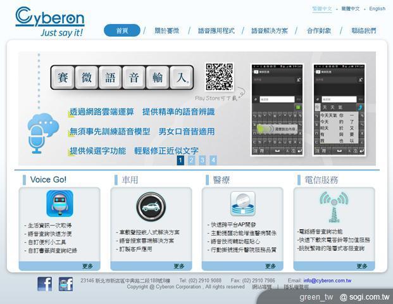Click the 'Just say it!' tagline

point(61,33)
